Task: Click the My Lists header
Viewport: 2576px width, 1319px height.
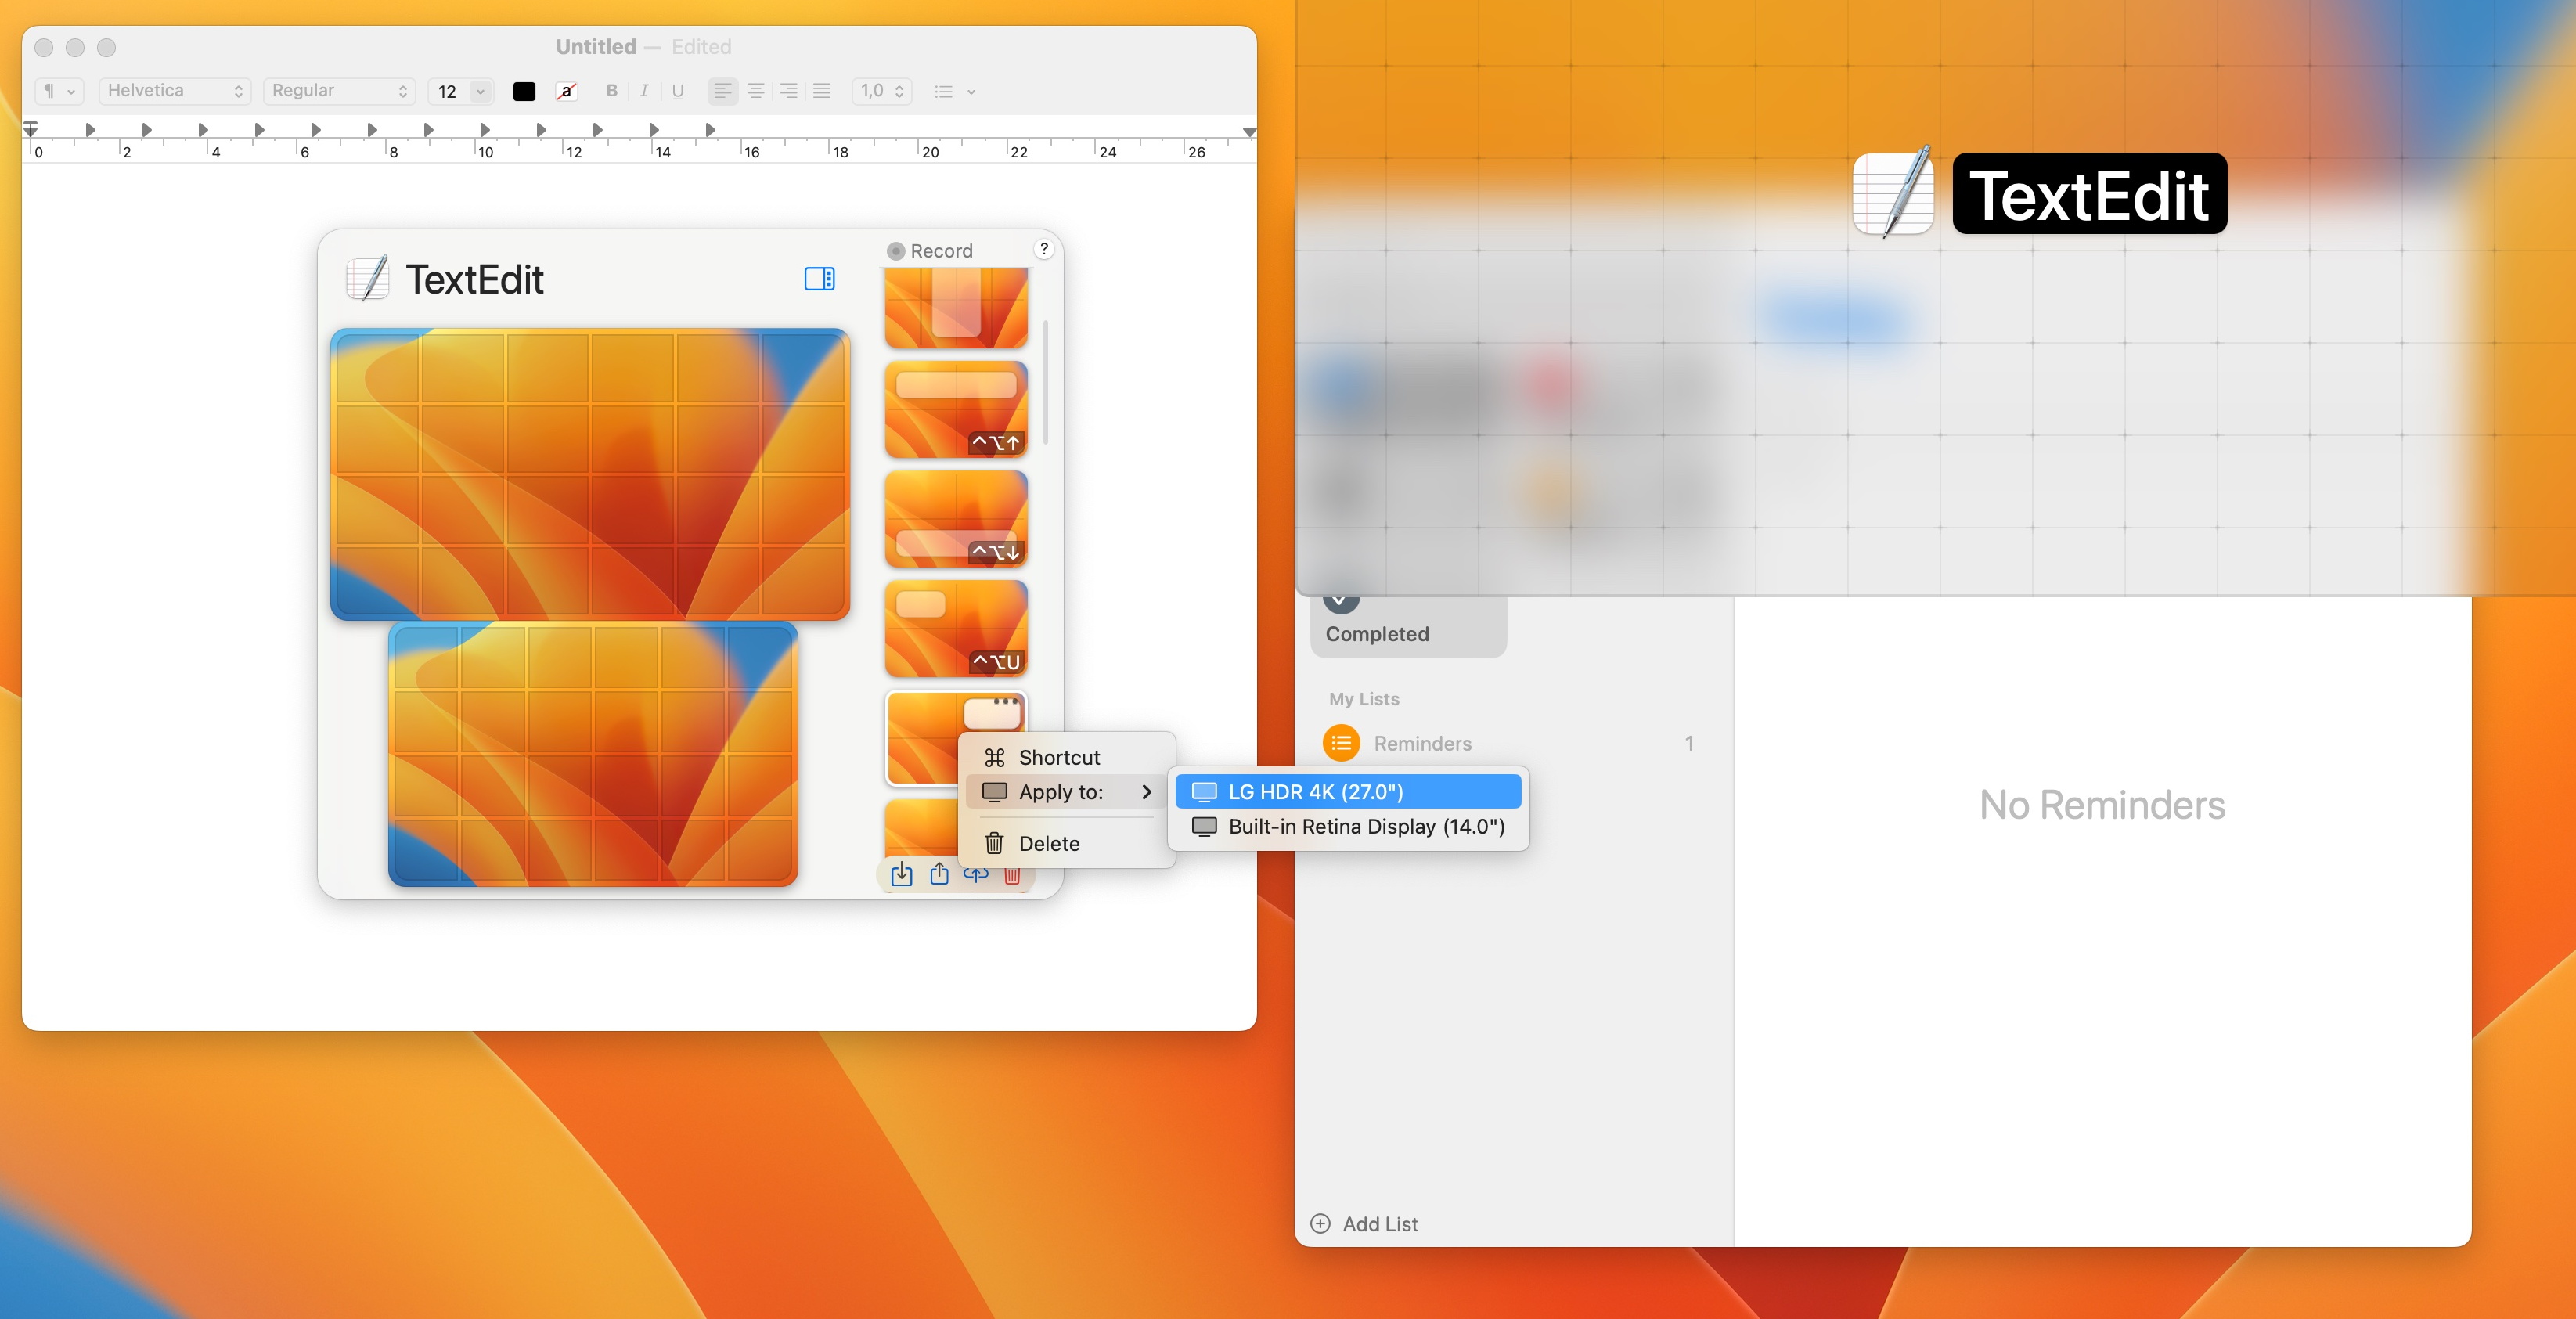Action: point(1364,699)
